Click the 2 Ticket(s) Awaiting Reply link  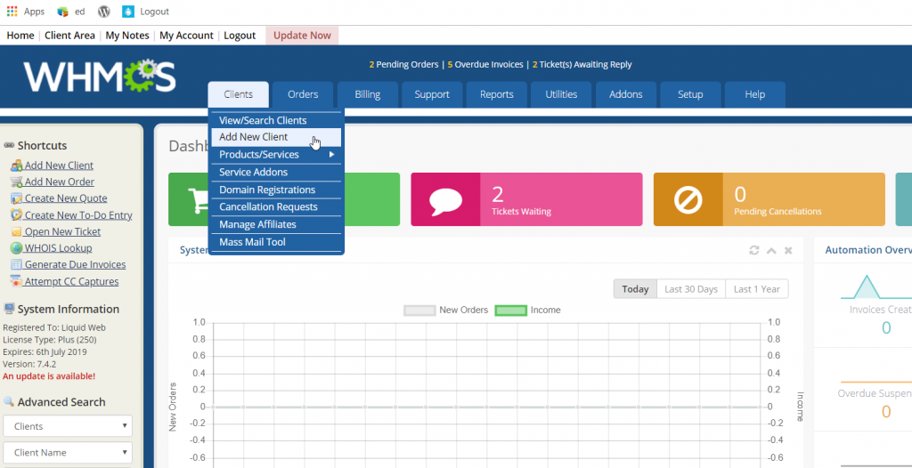click(x=582, y=65)
